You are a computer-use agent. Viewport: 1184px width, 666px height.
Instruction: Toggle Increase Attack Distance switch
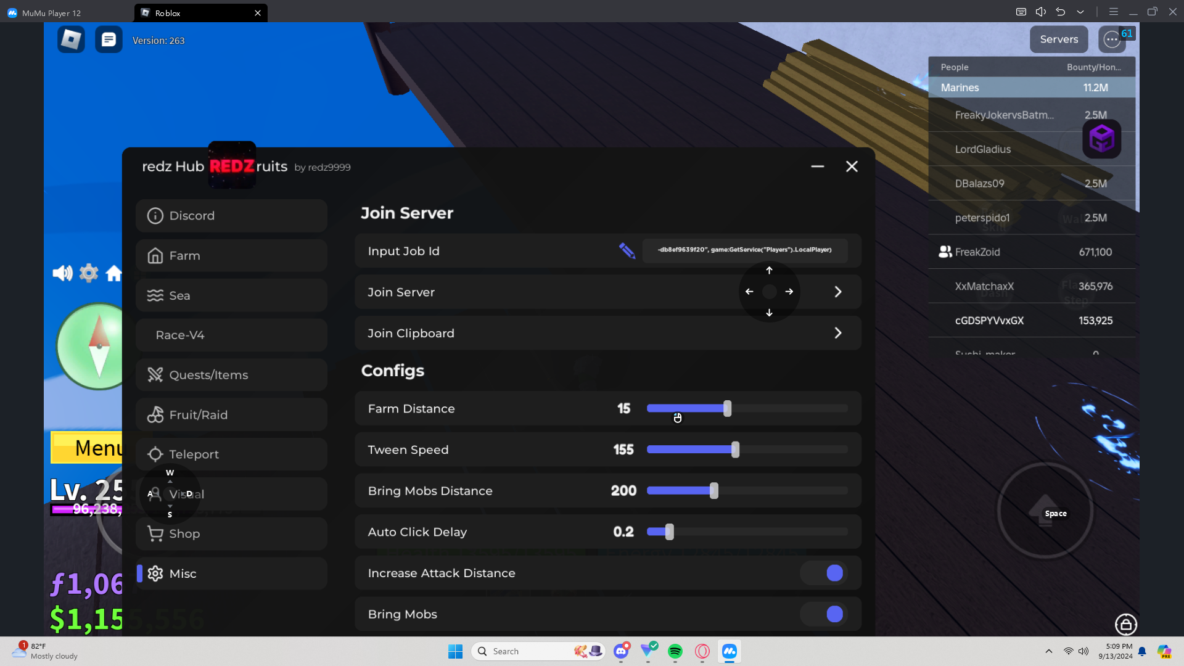[824, 573]
